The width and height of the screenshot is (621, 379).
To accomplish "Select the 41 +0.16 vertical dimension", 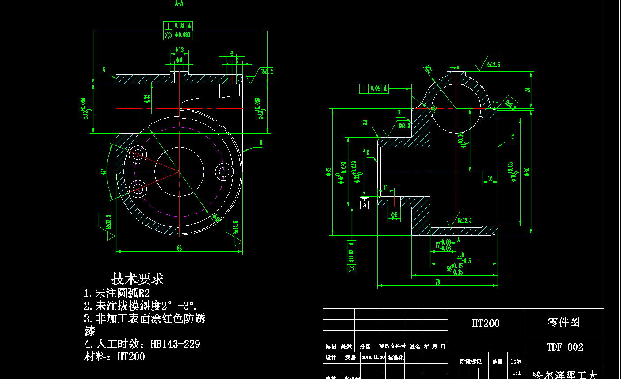I will coord(463,140).
